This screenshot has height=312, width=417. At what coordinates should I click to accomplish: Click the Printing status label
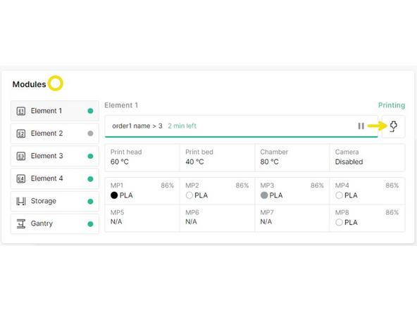pos(392,105)
